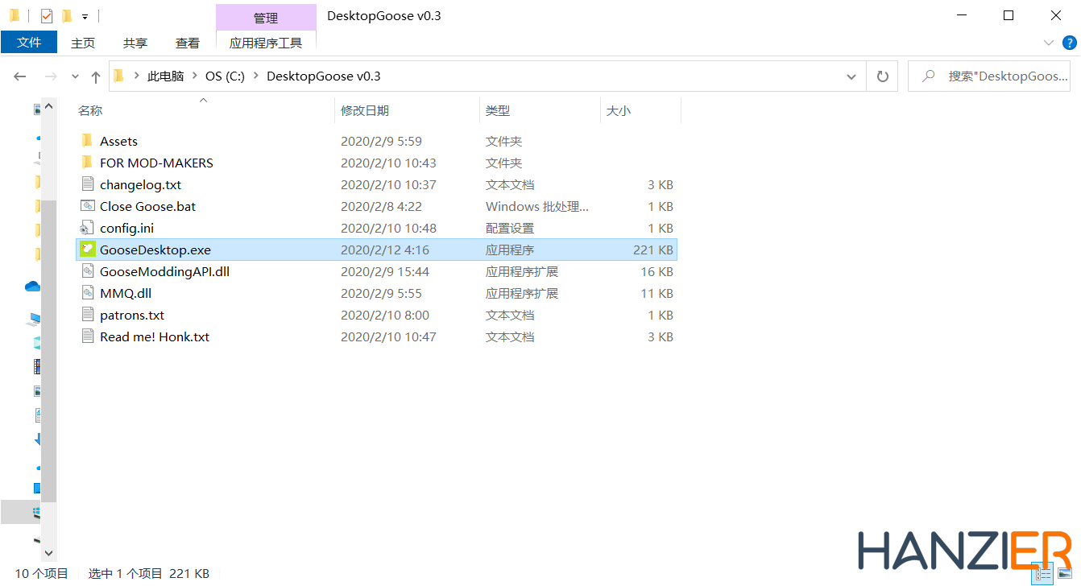The image size is (1081, 586).
Task: Open the quick access toolbar customize dropdown
Action: pyautogui.click(x=85, y=16)
